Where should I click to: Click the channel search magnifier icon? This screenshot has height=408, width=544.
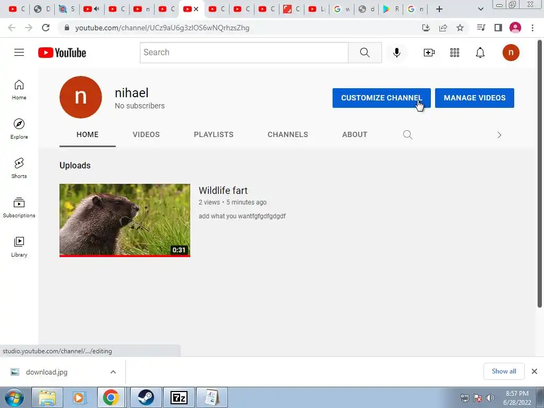pyautogui.click(x=407, y=134)
